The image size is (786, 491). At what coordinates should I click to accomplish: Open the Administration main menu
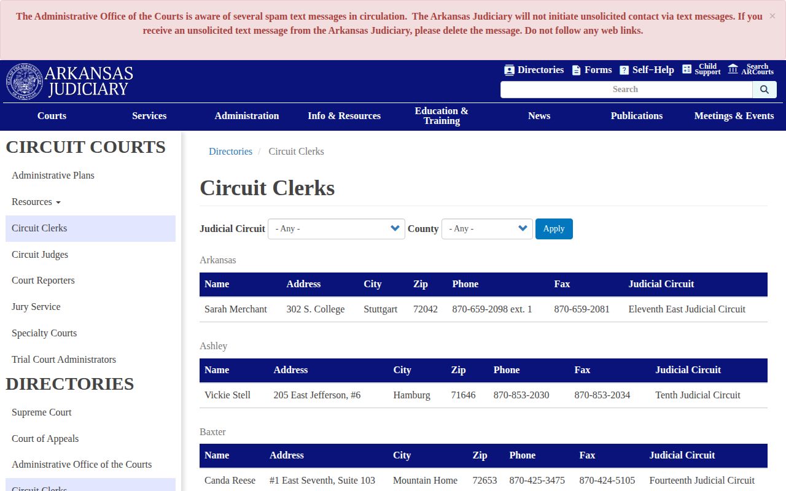[x=247, y=116]
